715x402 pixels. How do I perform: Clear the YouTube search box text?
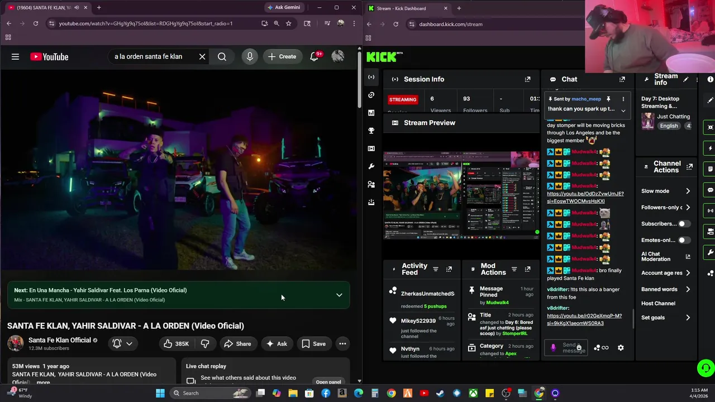[x=202, y=56]
